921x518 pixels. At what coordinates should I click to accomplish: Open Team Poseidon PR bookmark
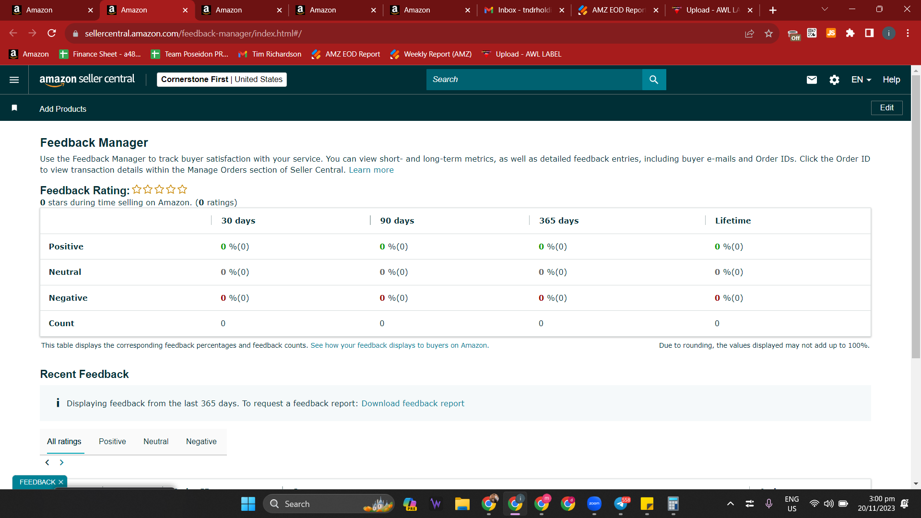coord(190,54)
